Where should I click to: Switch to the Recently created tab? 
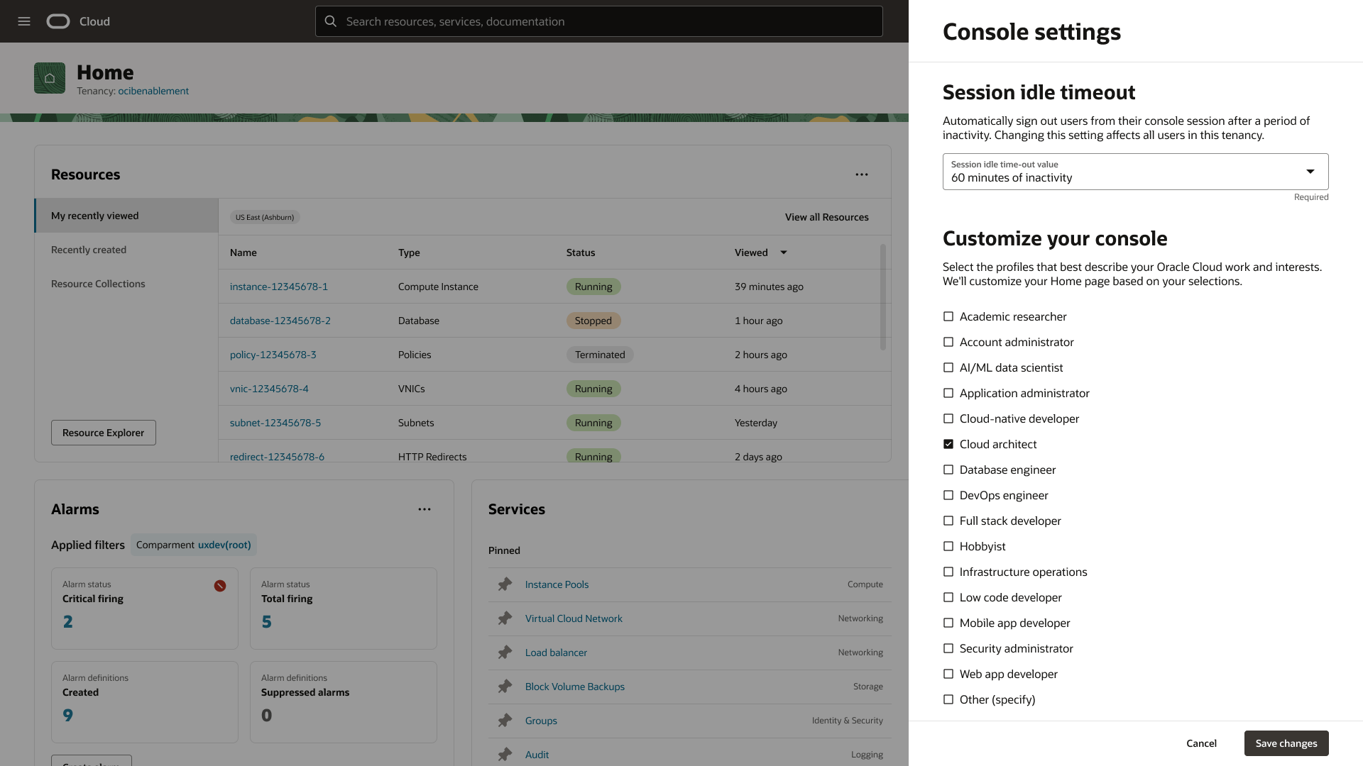89,250
